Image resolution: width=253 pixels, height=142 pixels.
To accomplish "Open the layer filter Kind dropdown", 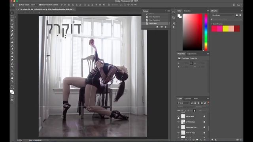I will [x=183, y=103].
